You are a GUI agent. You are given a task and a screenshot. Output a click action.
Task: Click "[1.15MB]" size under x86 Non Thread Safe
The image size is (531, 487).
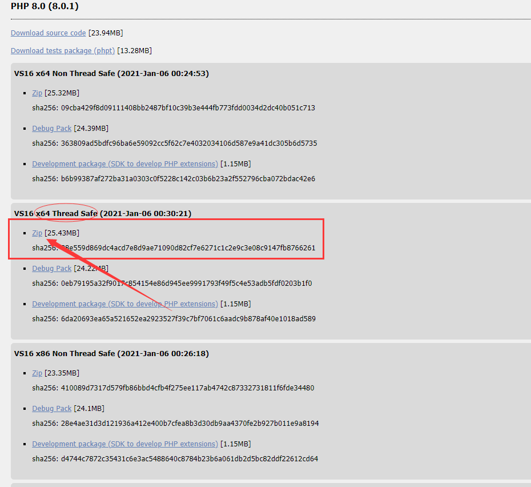pyautogui.click(x=236, y=444)
